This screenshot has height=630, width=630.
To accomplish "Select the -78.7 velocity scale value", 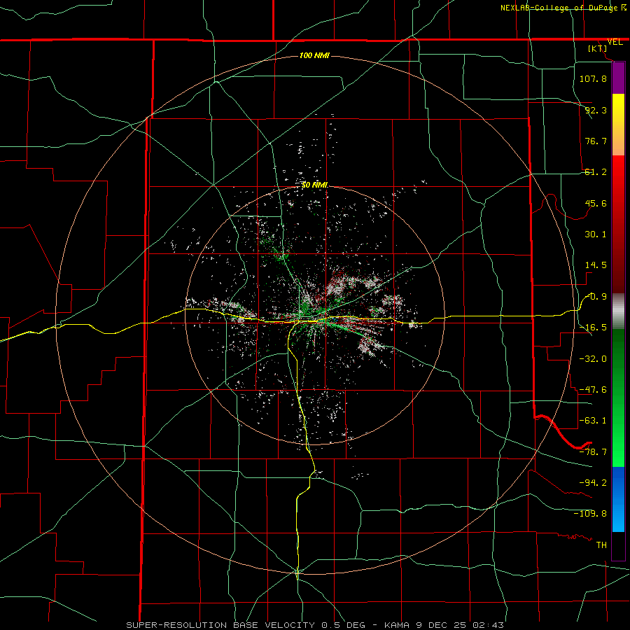I will click(x=593, y=452).
